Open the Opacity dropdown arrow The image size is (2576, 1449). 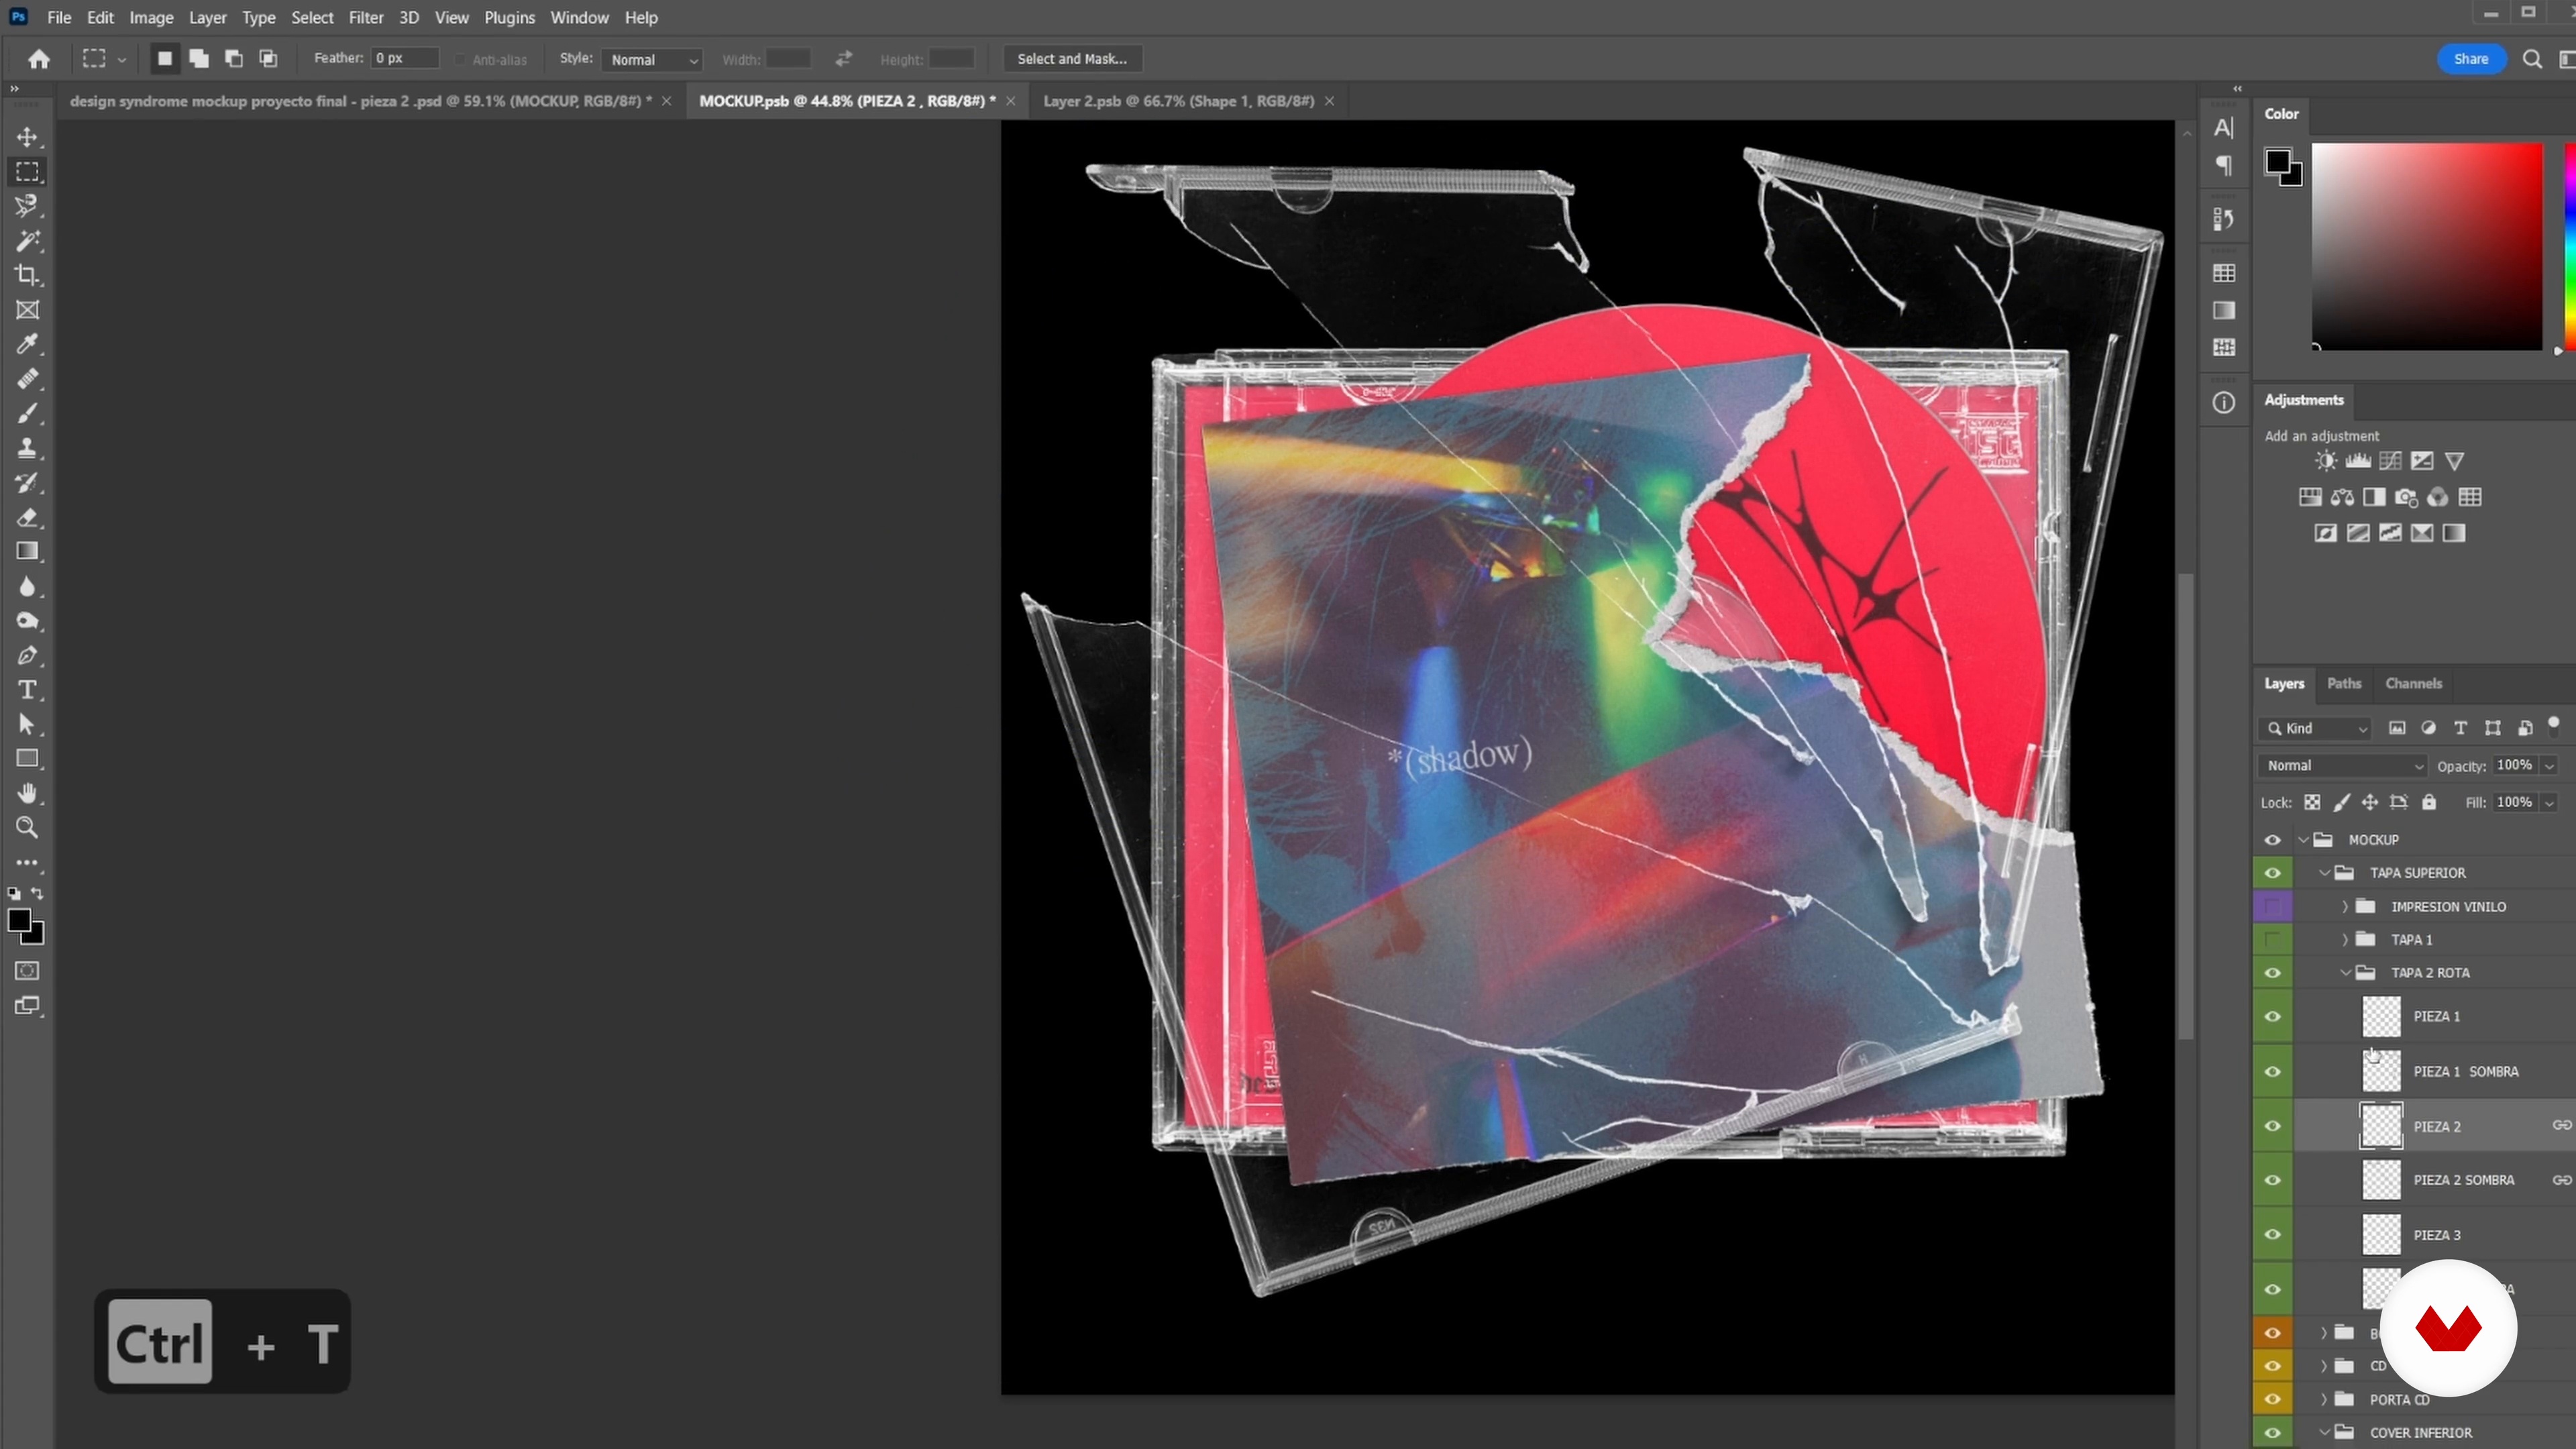pyautogui.click(x=2550, y=766)
